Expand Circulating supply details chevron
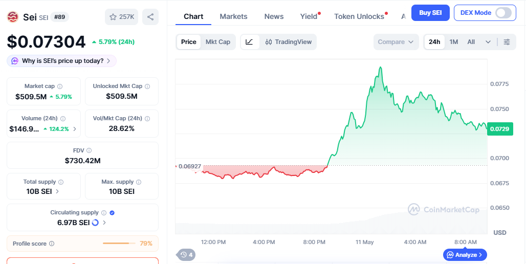 coord(104,223)
